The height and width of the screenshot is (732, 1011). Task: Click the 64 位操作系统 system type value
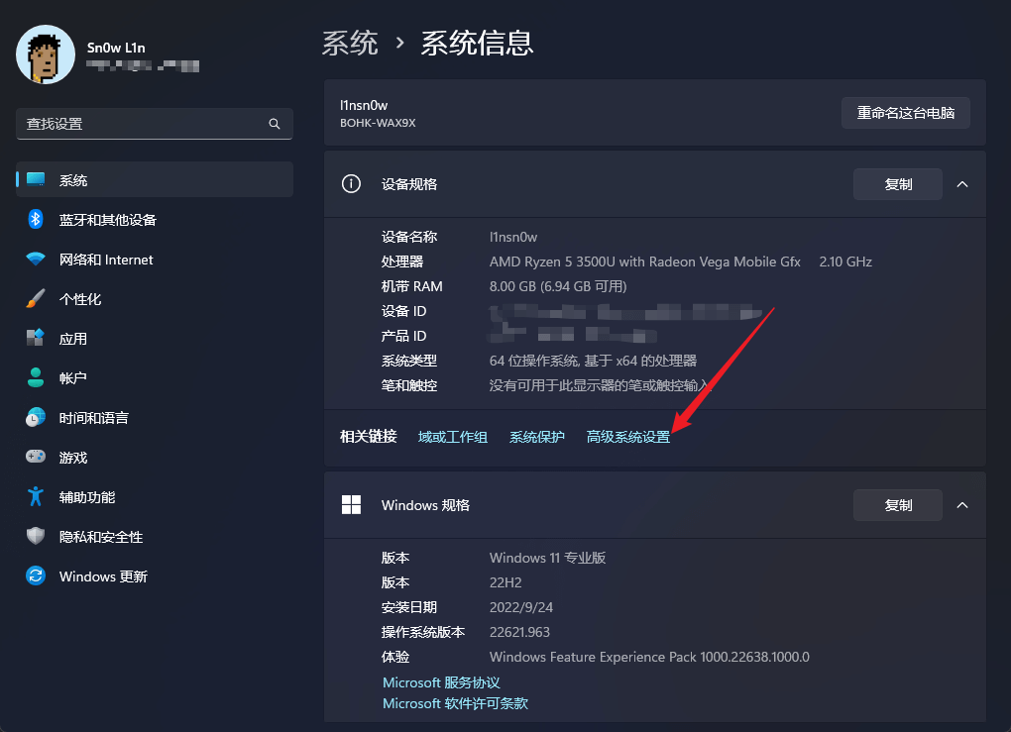pyautogui.click(x=593, y=361)
